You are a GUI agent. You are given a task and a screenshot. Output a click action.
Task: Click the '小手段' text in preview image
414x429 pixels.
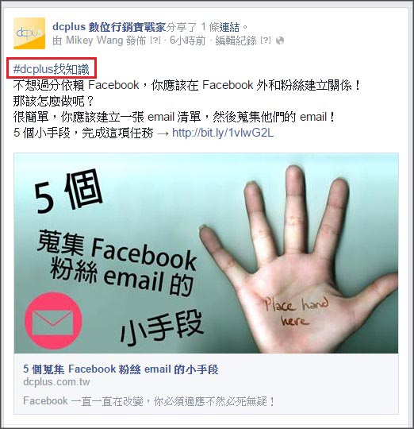(x=163, y=327)
